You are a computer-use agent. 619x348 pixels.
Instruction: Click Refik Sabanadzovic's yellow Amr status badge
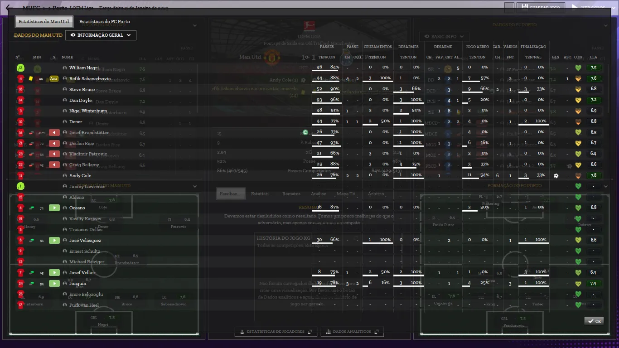click(54, 79)
